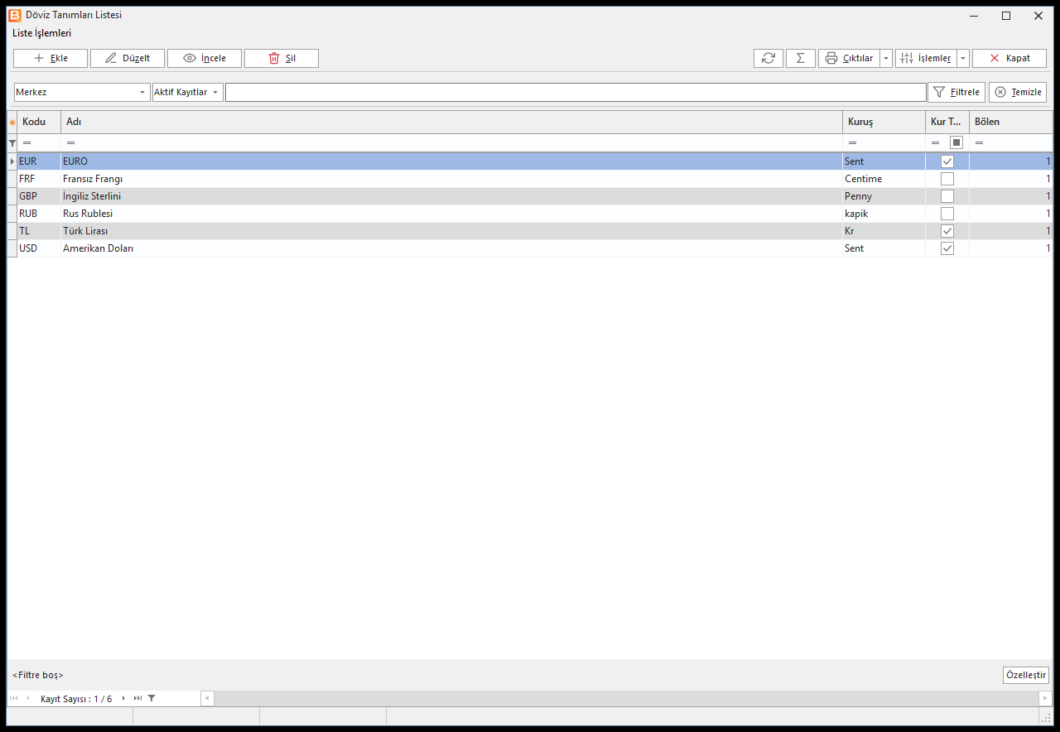Toggle the Kur T... checkbox for the EUR row

point(947,161)
